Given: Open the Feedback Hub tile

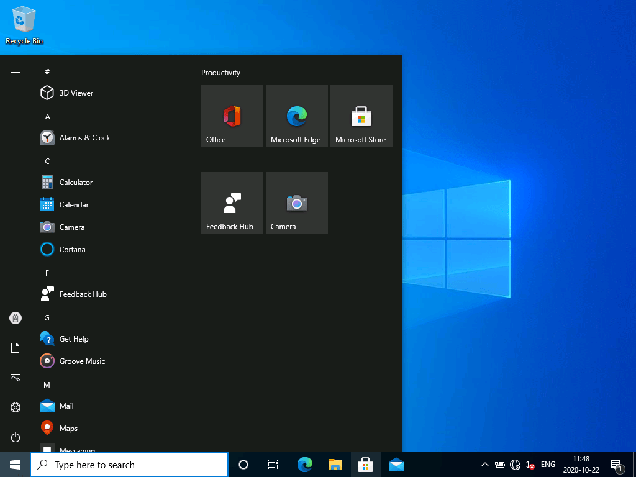Looking at the screenshot, I should point(232,203).
